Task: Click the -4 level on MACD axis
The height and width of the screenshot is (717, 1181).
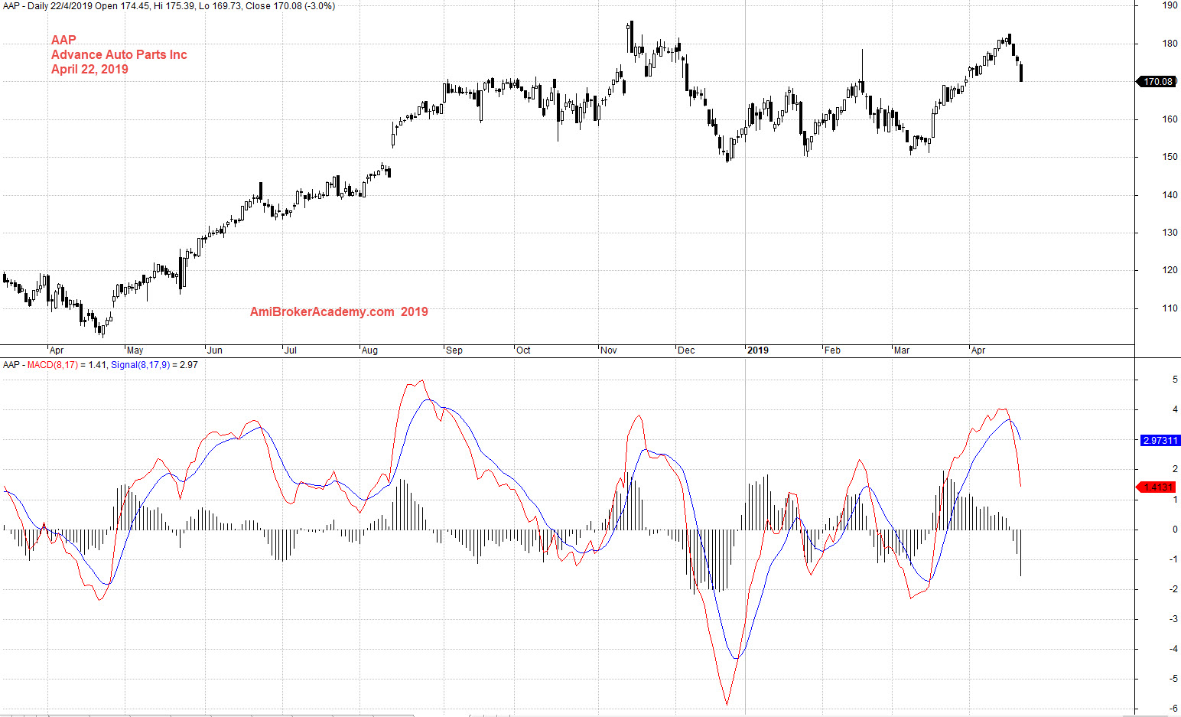Action: pyautogui.click(x=1173, y=649)
